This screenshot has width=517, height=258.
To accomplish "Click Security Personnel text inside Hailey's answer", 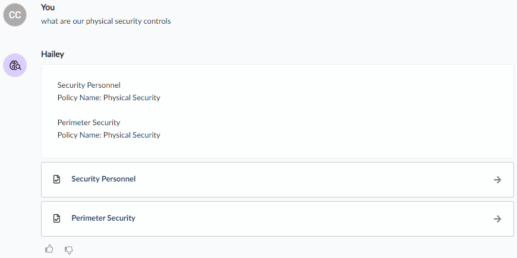I will tap(89, 85).
